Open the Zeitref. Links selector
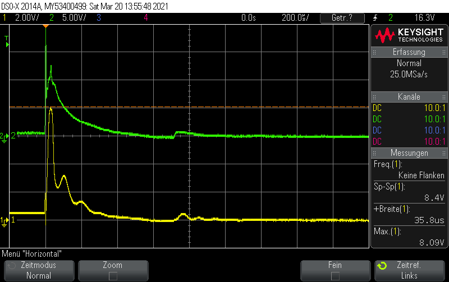Screen dimensions: 449x282 410,271
